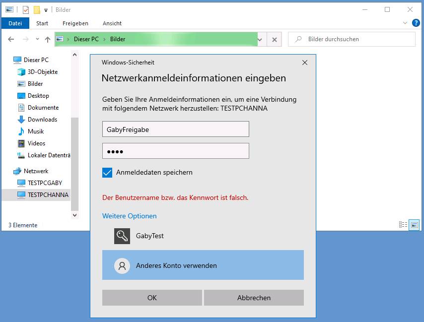Click Bilder in the address bar path
Image resolution: width=424 pixels, height=322 pixels.
click(118, 39)
